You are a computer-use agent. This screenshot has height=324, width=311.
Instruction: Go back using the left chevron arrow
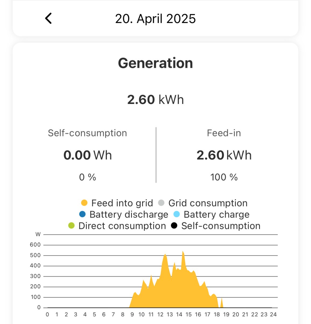(48, 19)
